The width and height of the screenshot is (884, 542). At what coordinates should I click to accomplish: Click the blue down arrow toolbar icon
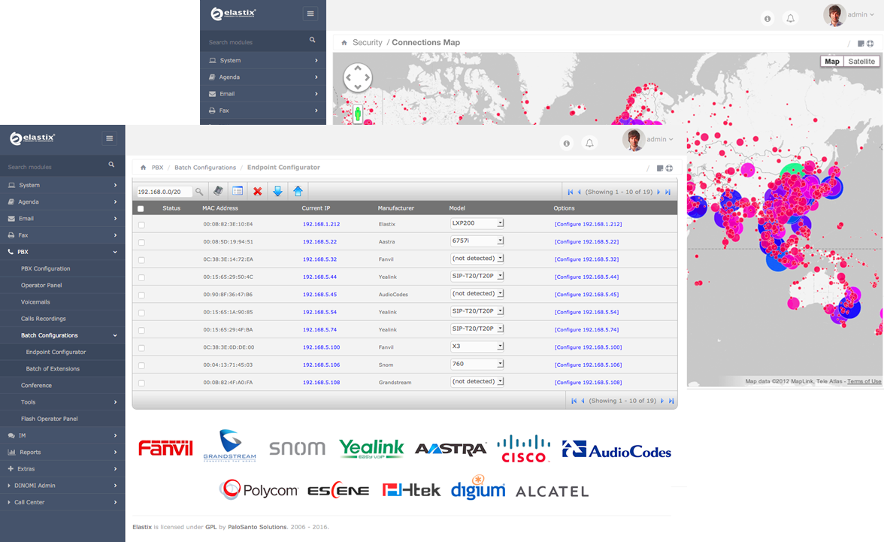click(x=277, y=192)
